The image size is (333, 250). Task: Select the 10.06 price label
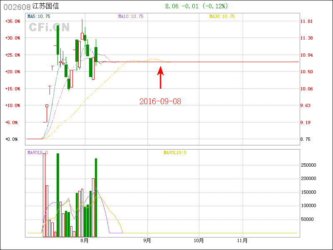pyautogui.click(x=306, y=89)
